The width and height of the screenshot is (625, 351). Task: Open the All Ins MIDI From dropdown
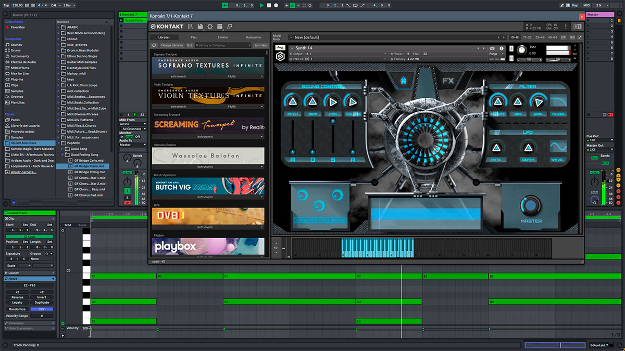click(133, 124)
